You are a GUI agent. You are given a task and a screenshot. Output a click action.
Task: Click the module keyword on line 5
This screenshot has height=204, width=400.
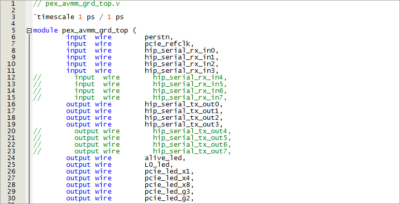click(x=45, y=30)
